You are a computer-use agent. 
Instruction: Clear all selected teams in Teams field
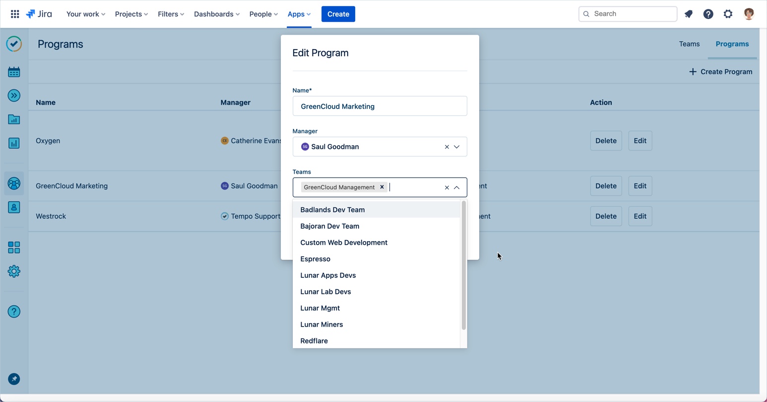pos(447,188)
